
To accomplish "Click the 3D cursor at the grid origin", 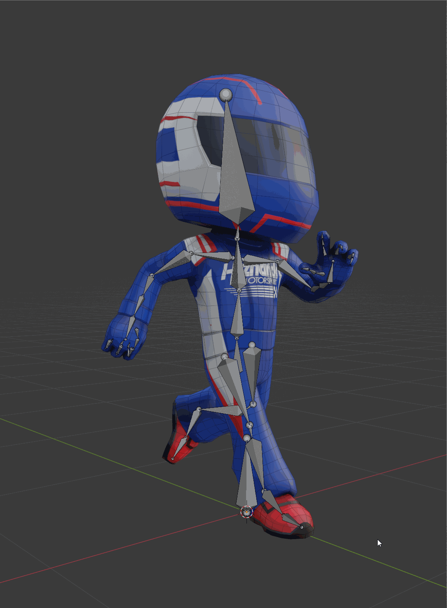I will click(x=246, y=512).
